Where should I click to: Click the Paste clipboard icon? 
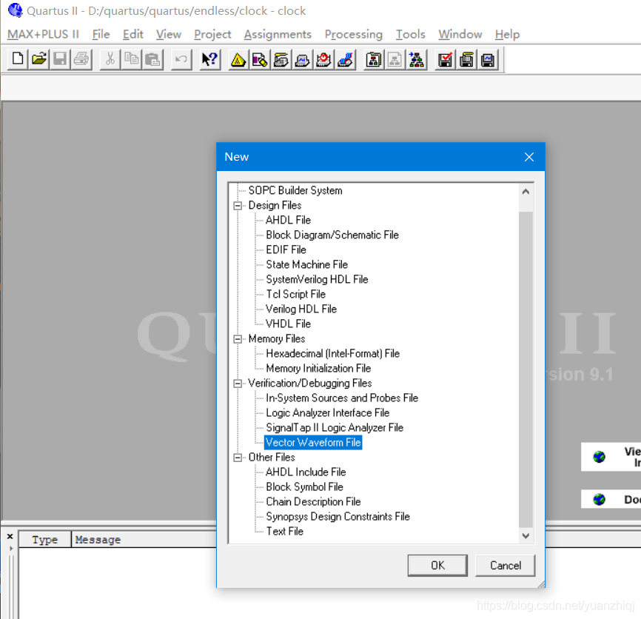(152, 59)
